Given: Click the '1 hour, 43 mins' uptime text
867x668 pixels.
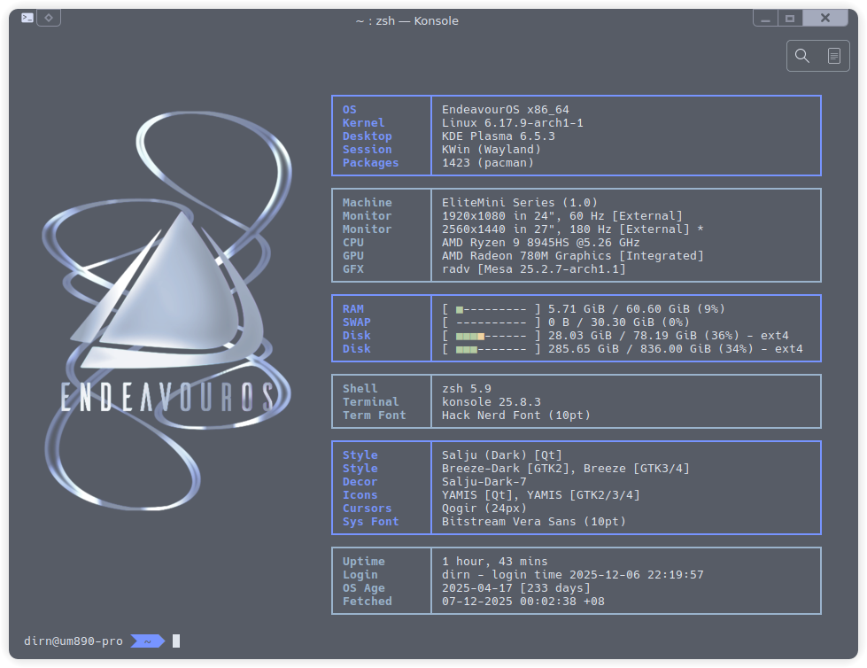Looking at the screenshot, I should (494, 562).
